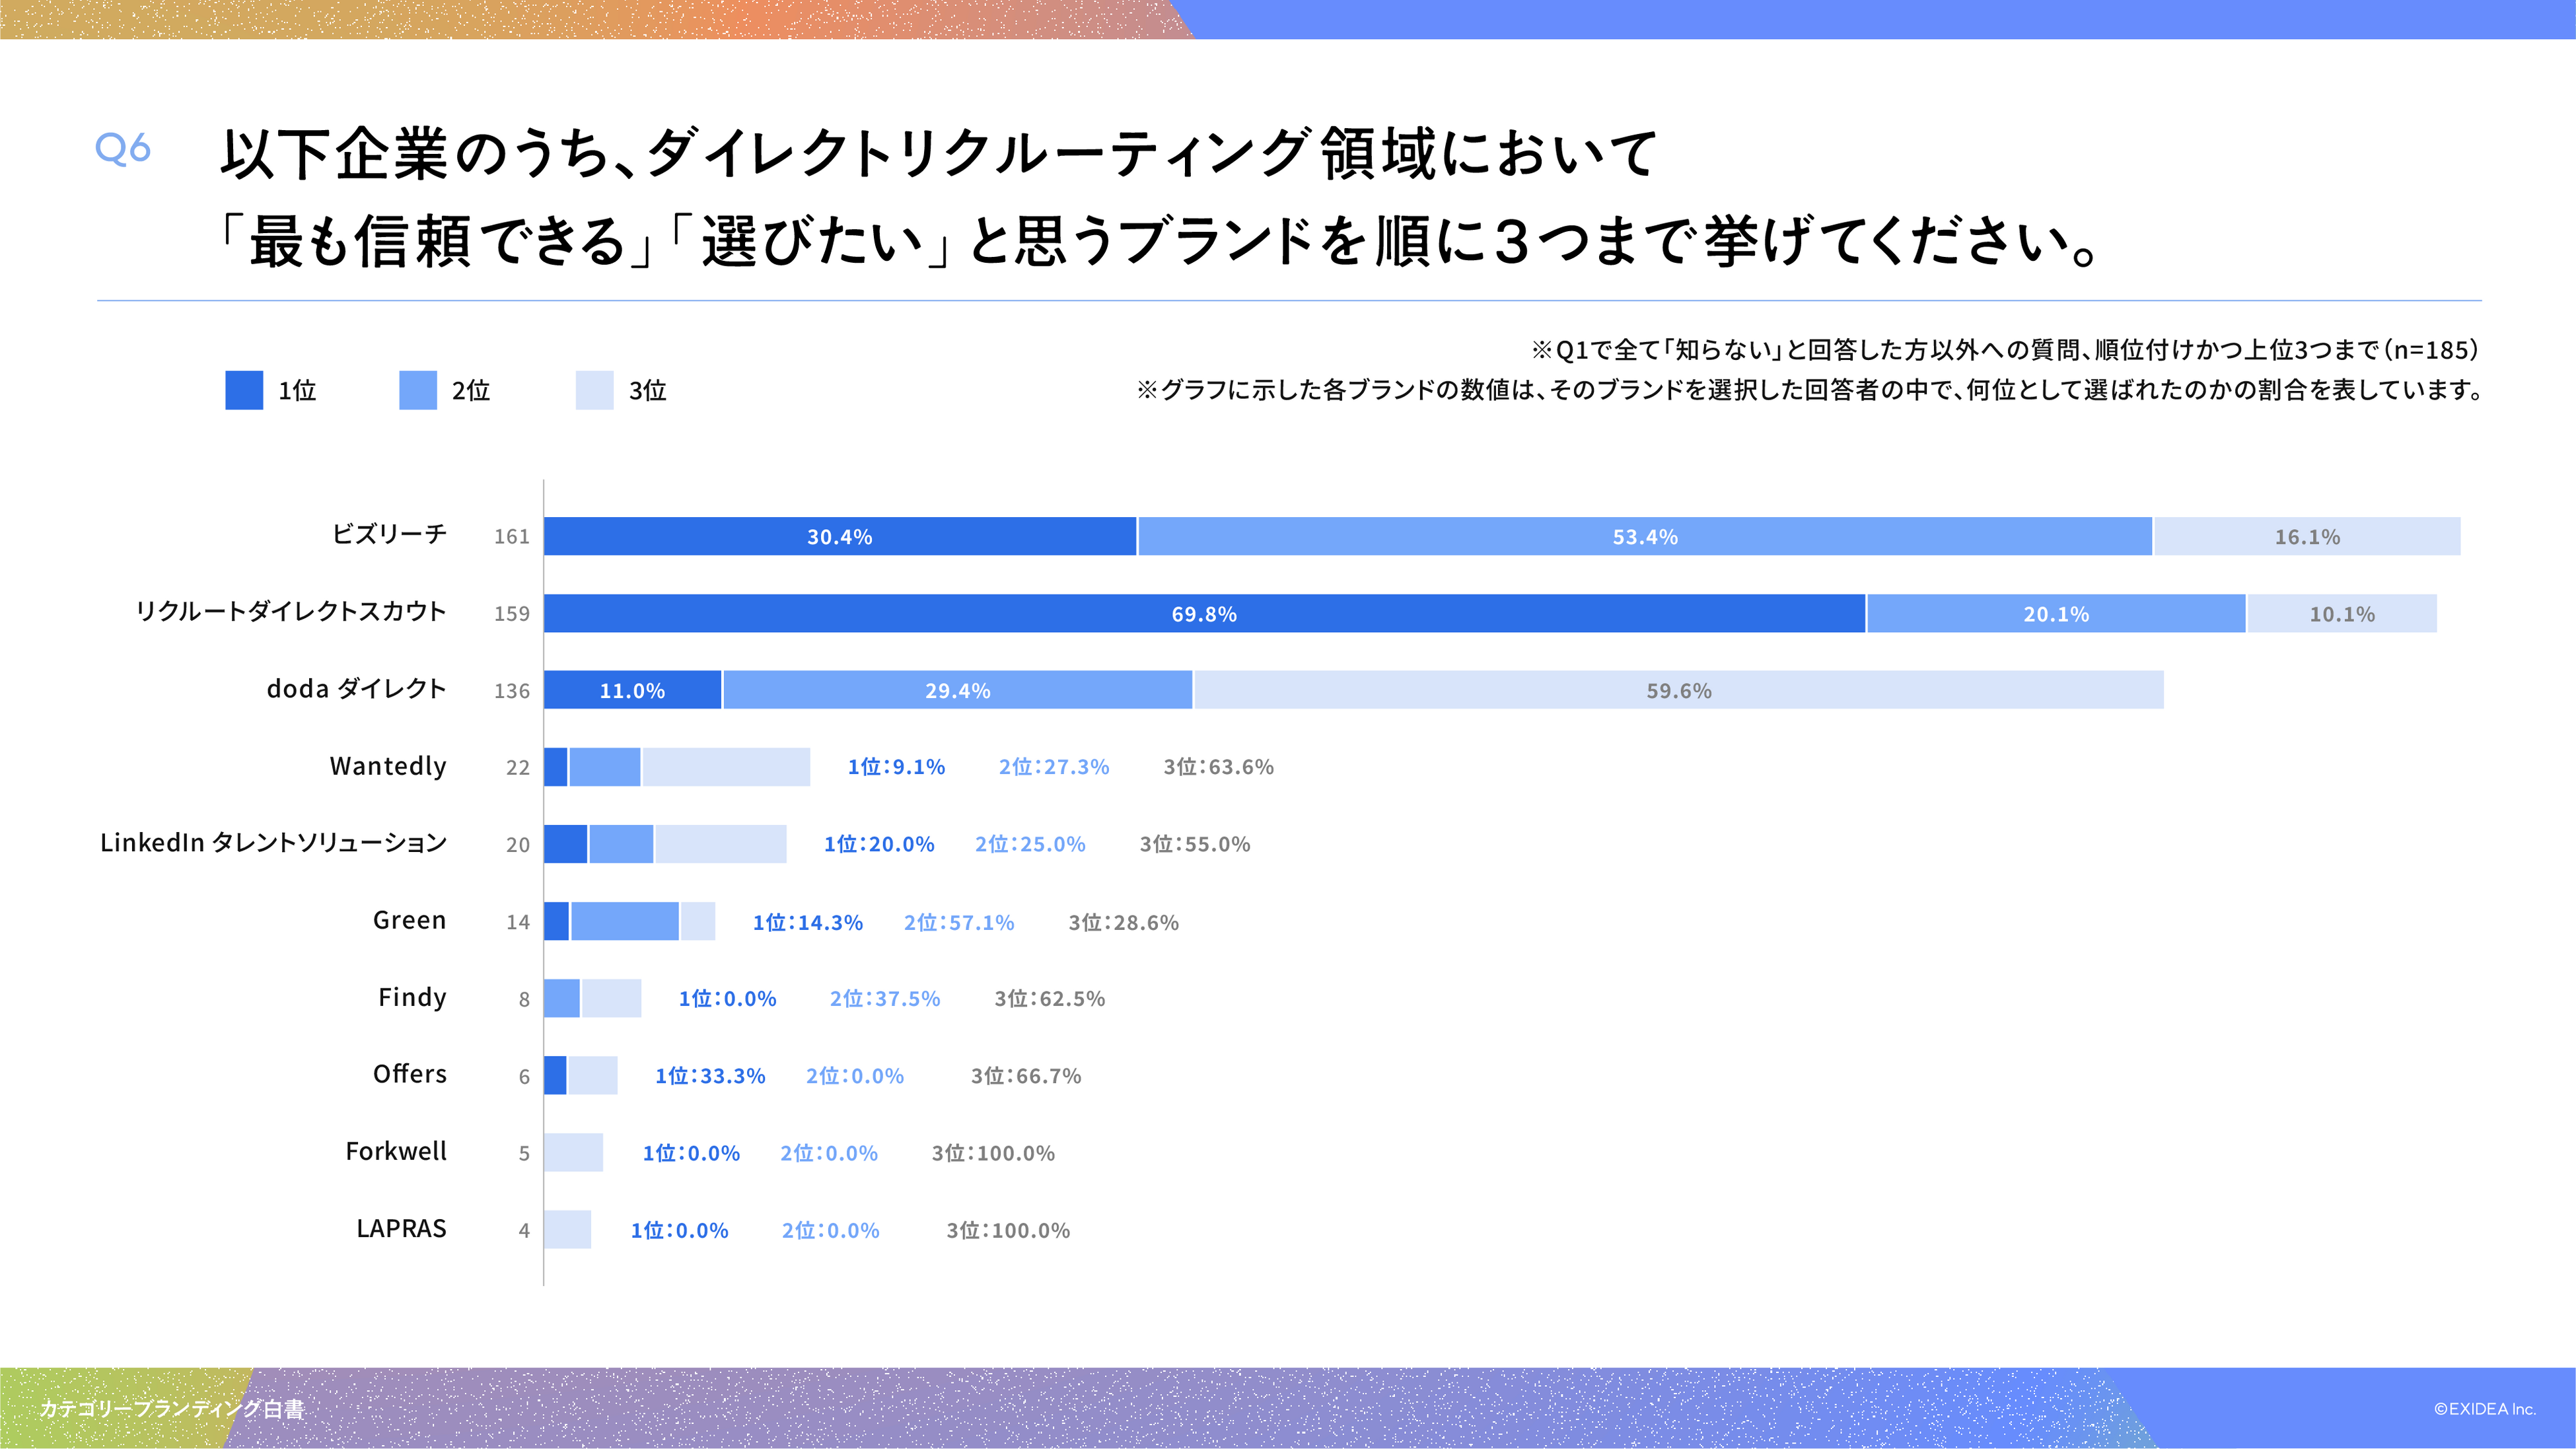Click the Forkwell light blue bar
The height and width of the screenshot is (1449, 2576).
(x=574, y=1152)
